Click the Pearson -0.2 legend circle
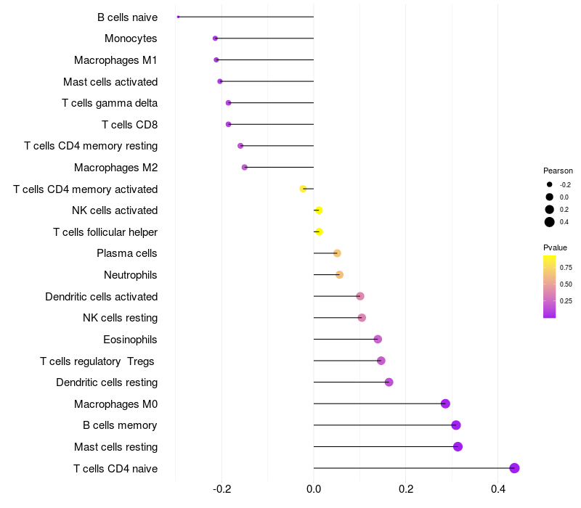The height and width of the screenshot is (508, 581). coord(549,184)
